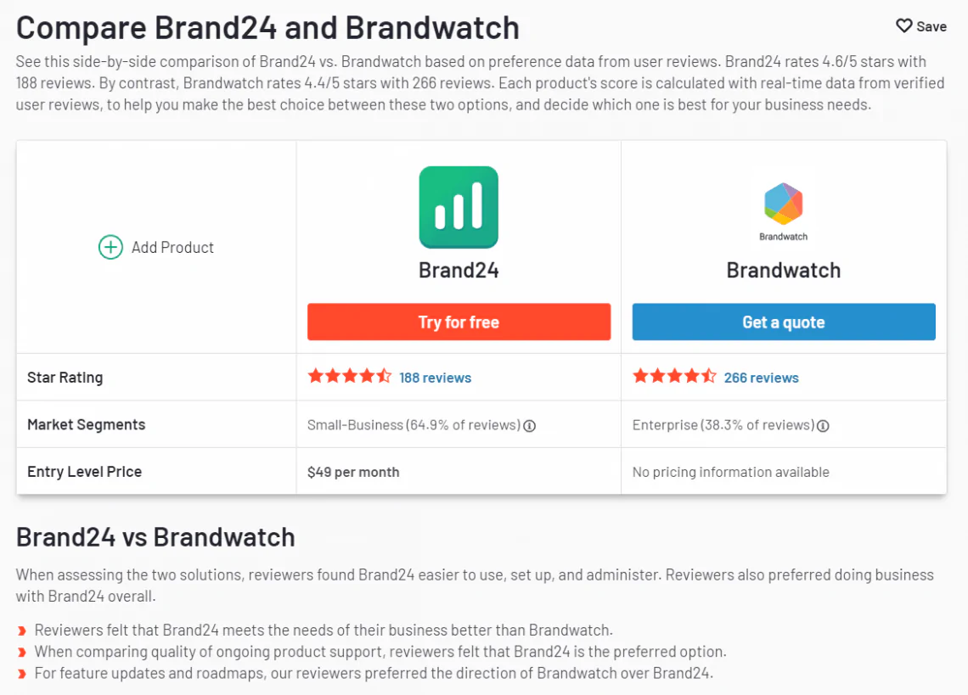Open the 188 reviews link
Screen dimensions: 968x695
point(436,378)
